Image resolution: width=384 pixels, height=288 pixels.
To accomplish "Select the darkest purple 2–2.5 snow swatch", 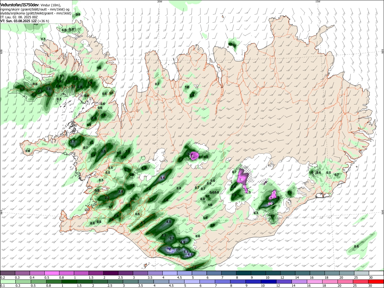I will click(x=111, y=273).
